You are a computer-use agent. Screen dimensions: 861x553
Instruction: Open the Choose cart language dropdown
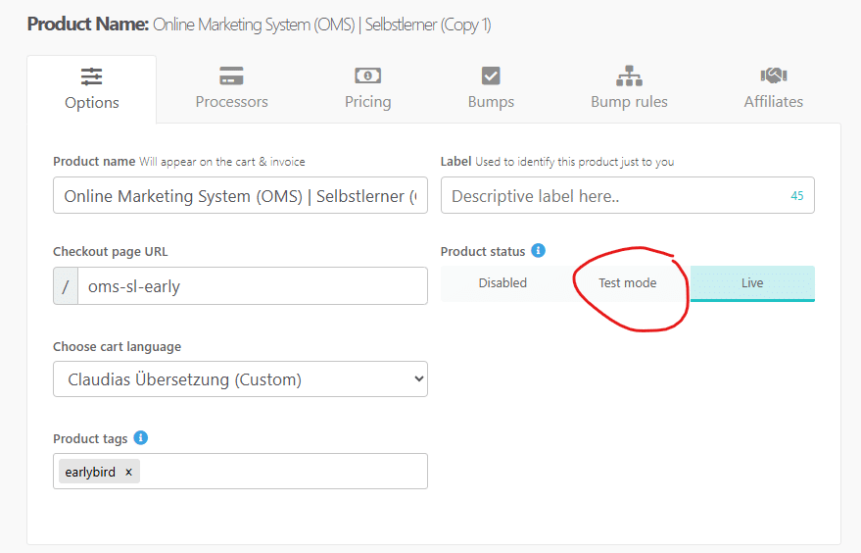(x=240, y=378)
